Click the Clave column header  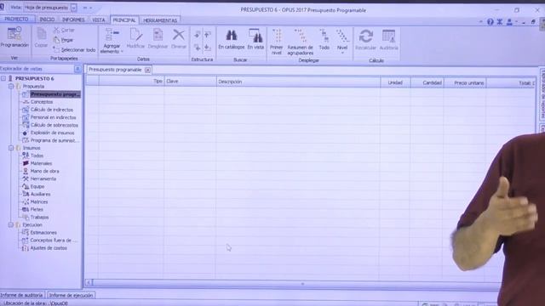click(190, 82)
